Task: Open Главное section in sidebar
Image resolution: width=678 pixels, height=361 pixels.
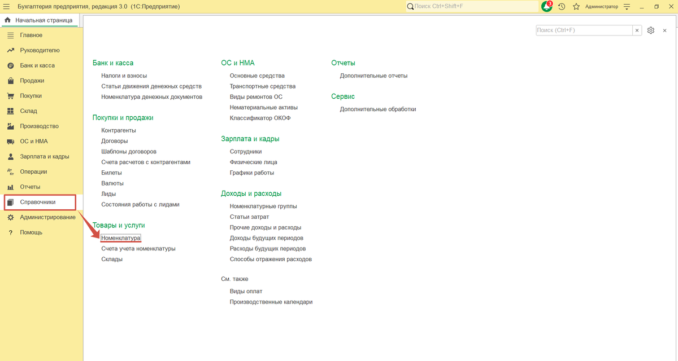Action: coord(31,36)
